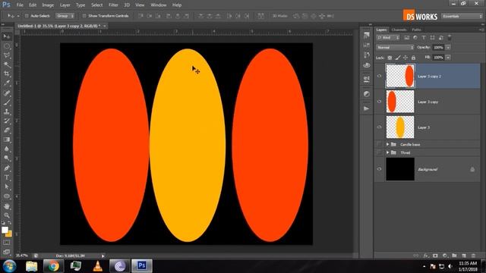486x273 pixels.
Task: Select the Path Selection tool
Action: pos(7,187)
